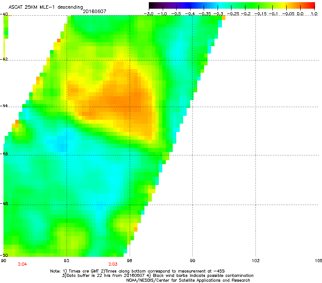322x283 pixels.
Task: Click the -42 latitude axis label
Action: click(x=4, y=59)
